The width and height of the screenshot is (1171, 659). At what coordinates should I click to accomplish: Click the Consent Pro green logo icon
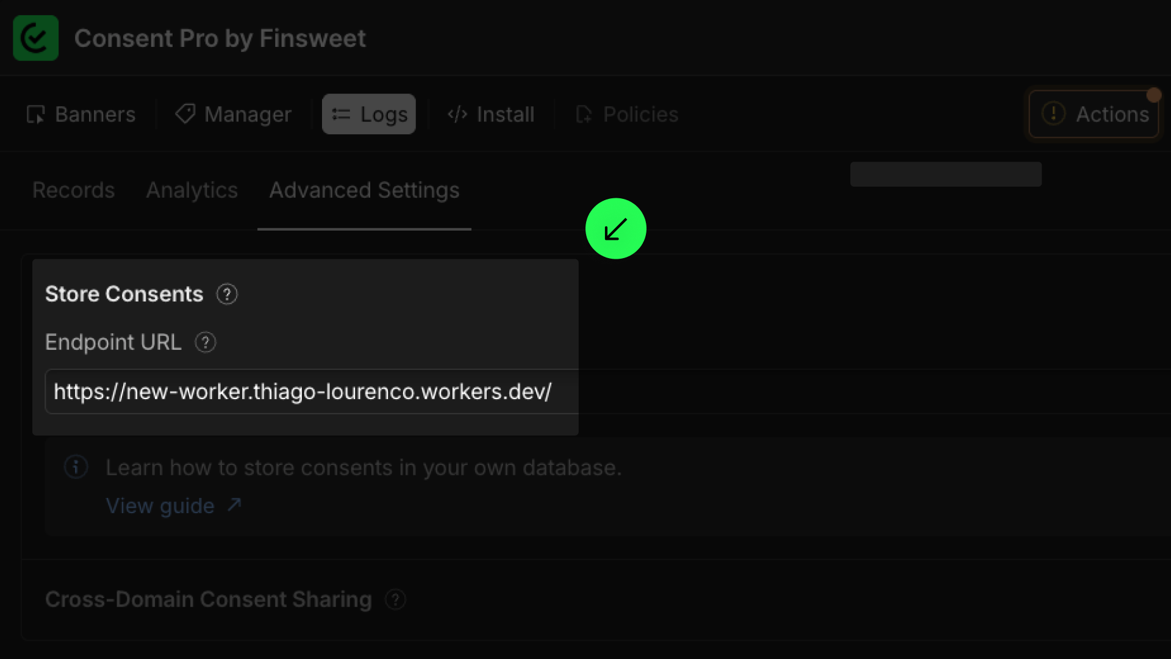click(x=35, y=38)
